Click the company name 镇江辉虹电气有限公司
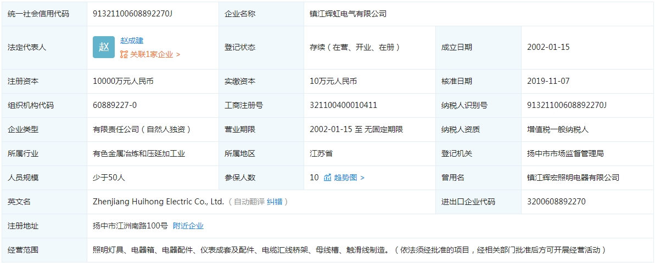Viewport: 655px width, 263px height. (x=348, y=14)
